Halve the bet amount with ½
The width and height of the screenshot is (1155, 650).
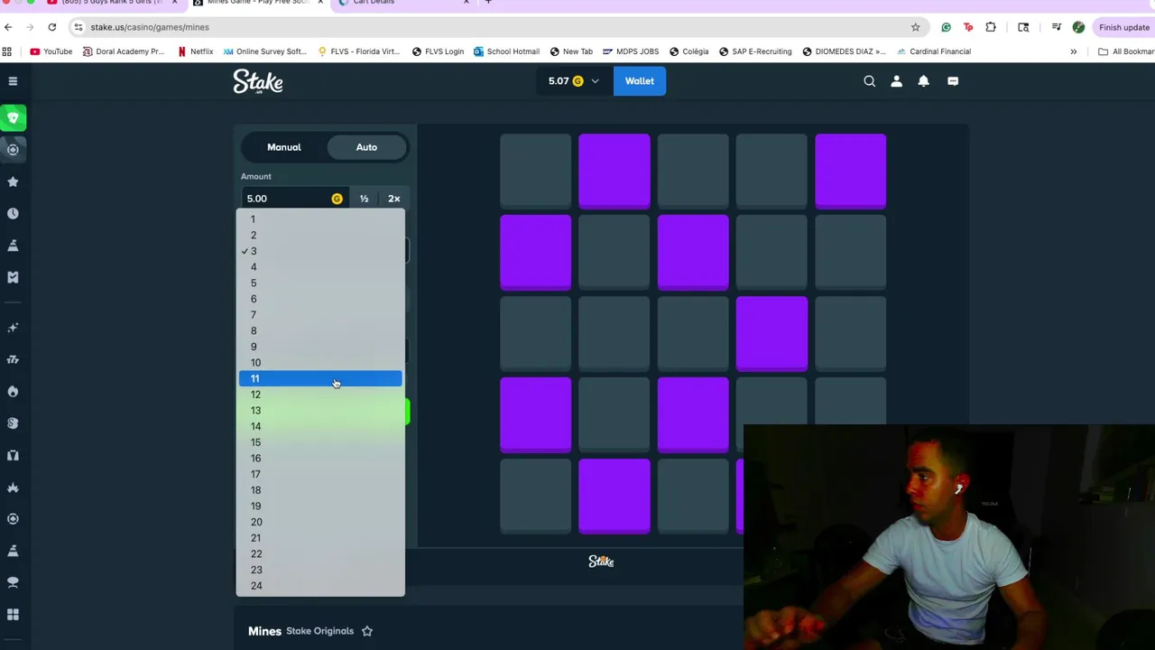click(364, 199)
